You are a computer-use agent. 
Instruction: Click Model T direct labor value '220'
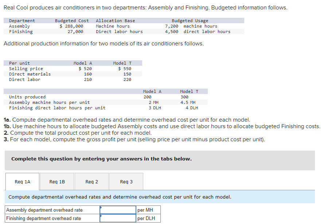(127, 80)
